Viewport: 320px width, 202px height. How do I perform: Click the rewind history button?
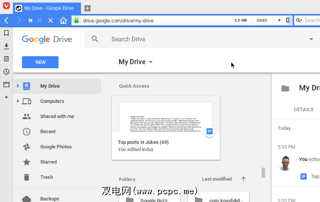(31, 20)
